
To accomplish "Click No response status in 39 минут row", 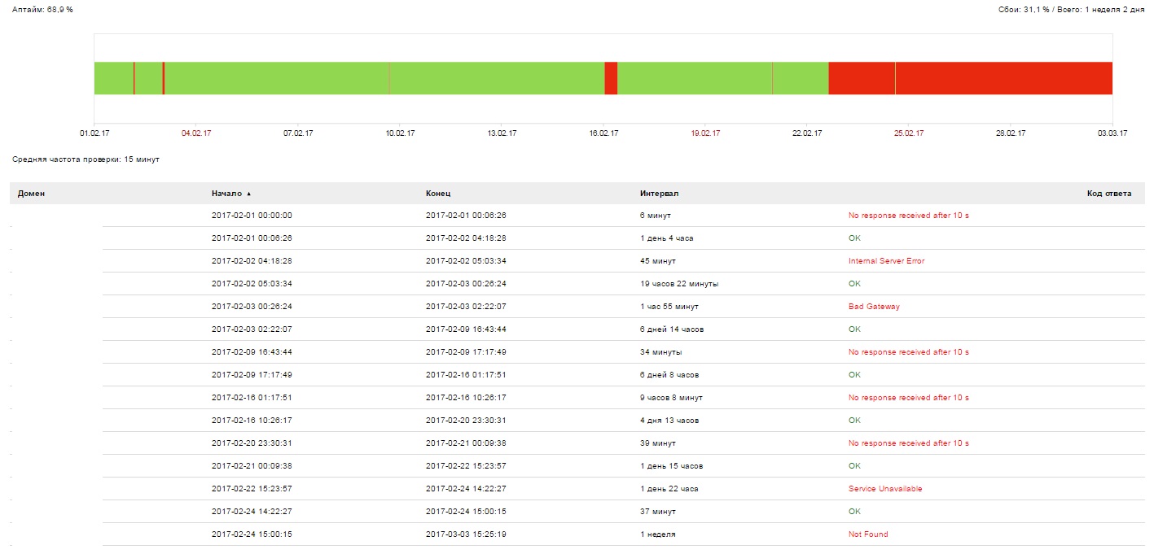I will [x=908, y=443].
